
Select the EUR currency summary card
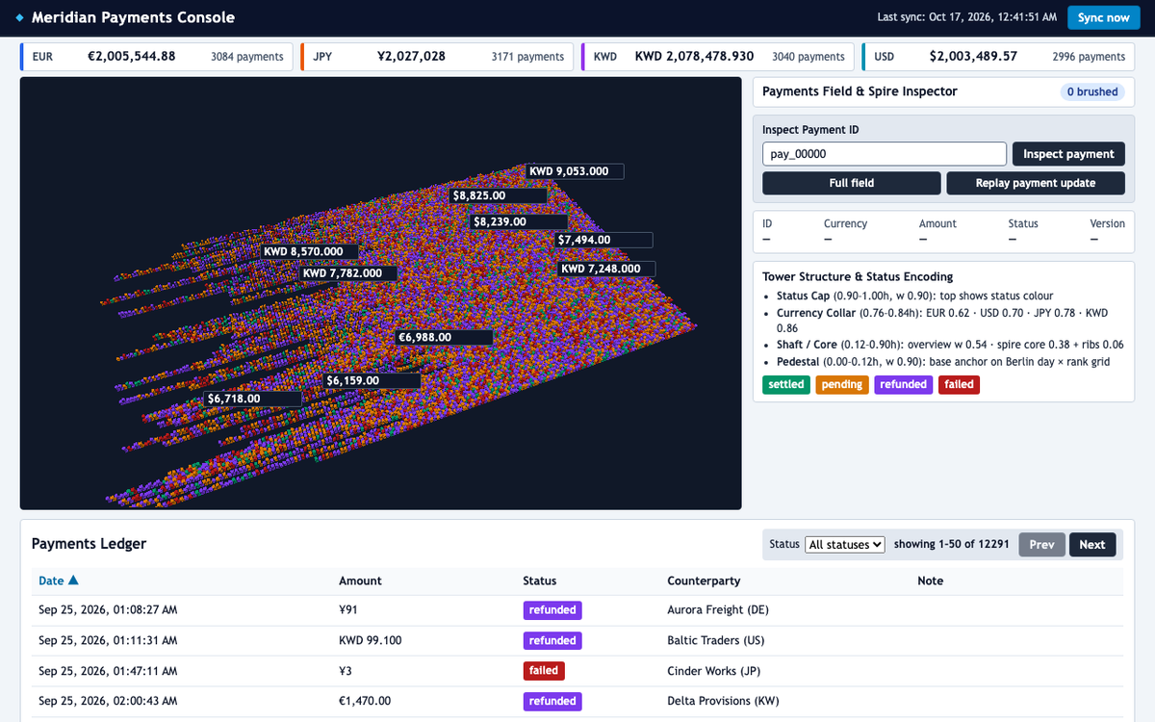156,57
